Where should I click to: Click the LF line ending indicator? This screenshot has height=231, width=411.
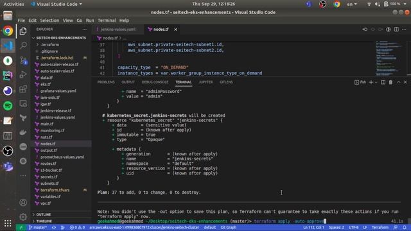(365, 227)
